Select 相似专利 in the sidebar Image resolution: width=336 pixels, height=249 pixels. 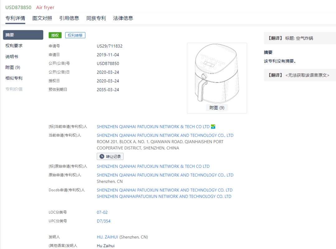click(x=14, y=78)
